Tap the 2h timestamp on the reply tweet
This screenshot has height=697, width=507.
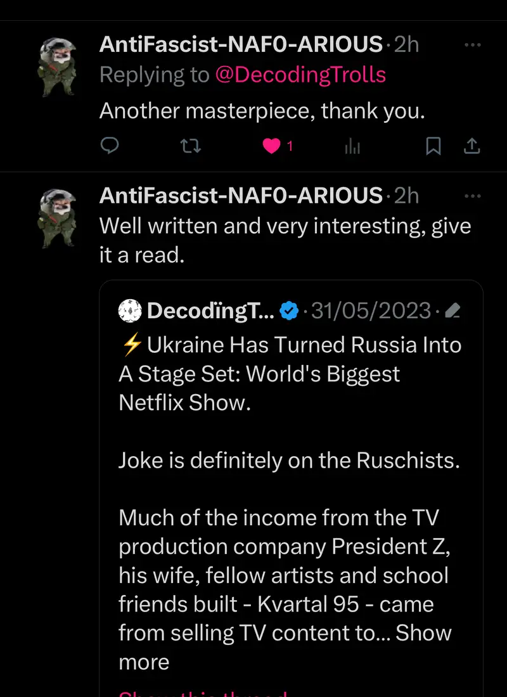(406, 44)
